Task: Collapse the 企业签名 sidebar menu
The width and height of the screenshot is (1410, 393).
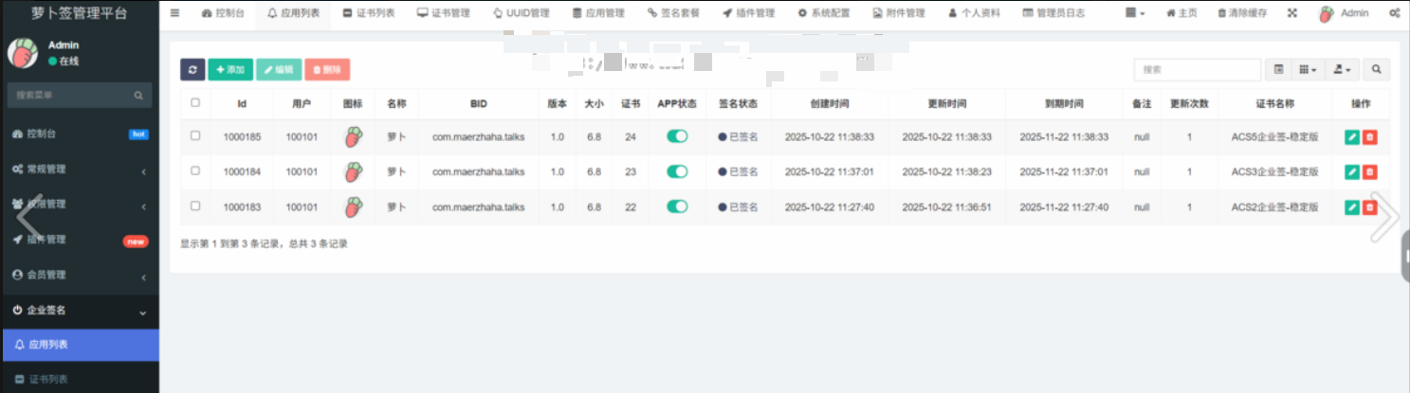Action: (x=80, y=310)
